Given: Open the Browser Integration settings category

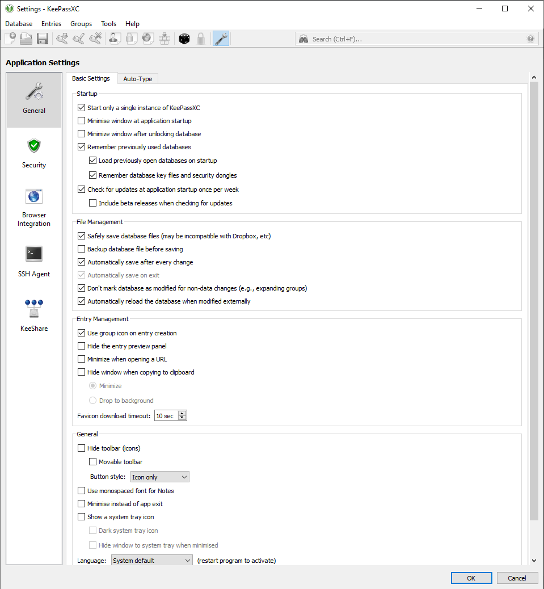Looking at the screenshot, I should pyautogui.click(x=34, y=209).
